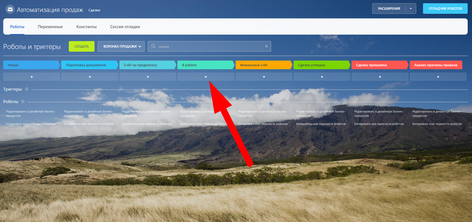Click plus under Финальный счёт stage
This screenshot has width=472, height=222.
point(264,77)
